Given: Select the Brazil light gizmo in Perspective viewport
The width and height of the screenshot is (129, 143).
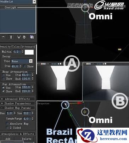Looking at the screenshot, I should coord(65,105).
